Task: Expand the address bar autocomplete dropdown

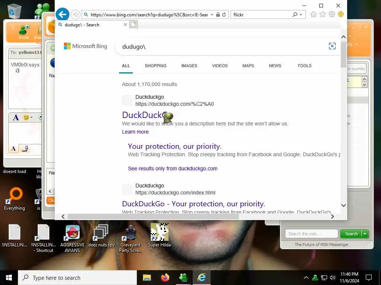Action: [212, 15]
